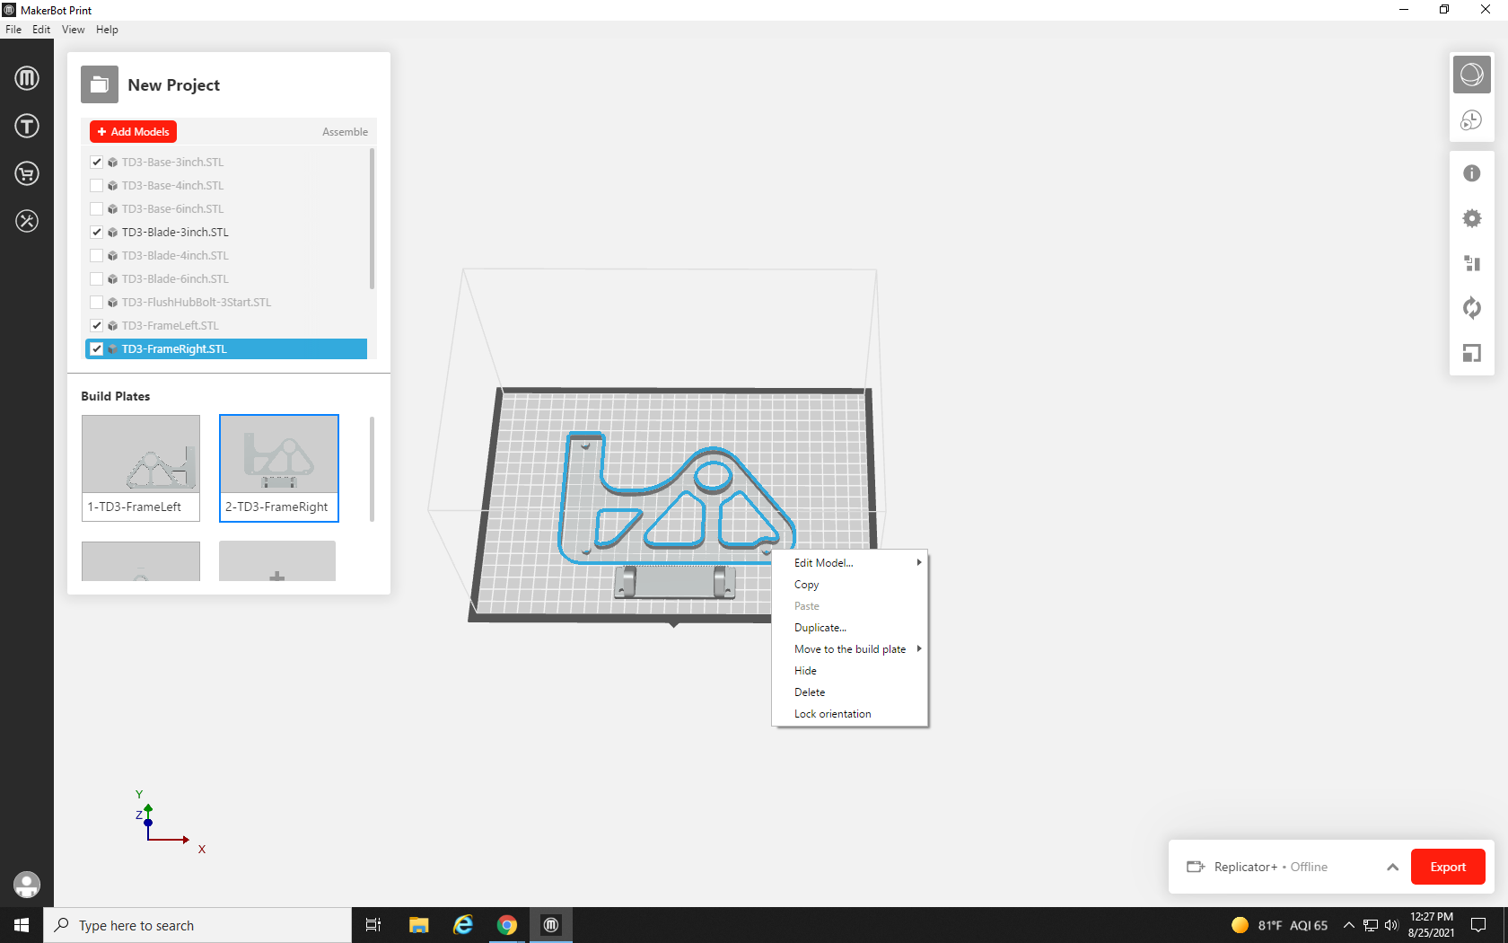The image size is (1508, 943).
Task: Choose Lock orientation from context menu
Action: click(x=850, y=714)
